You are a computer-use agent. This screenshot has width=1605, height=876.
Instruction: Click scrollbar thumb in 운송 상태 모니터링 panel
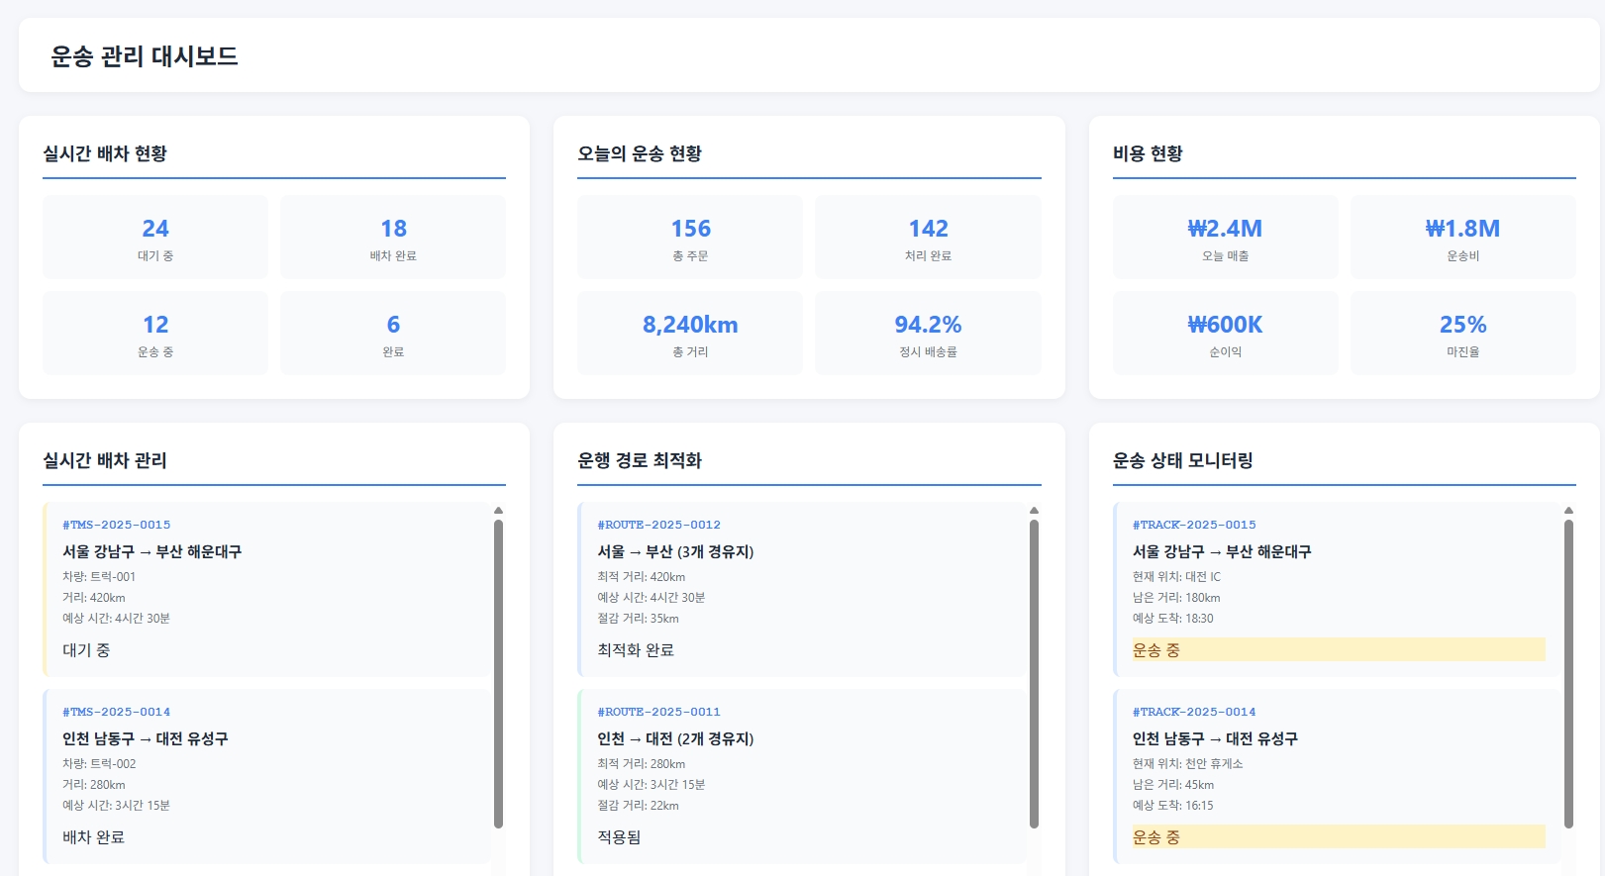tap(1568, 673)
